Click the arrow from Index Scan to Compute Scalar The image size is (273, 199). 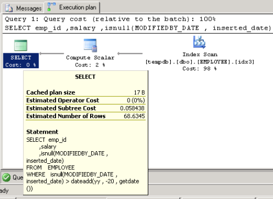tap(130, 53)
